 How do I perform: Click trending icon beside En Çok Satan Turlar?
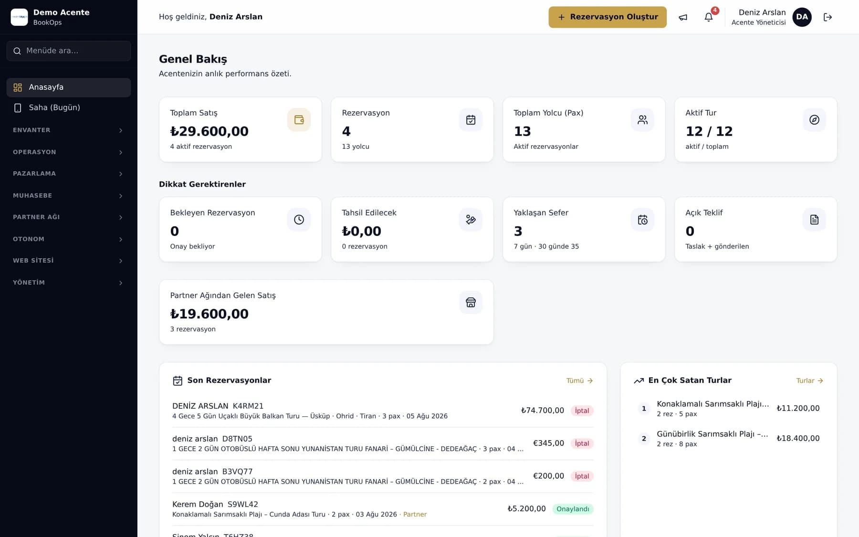(x=639, y=380)
